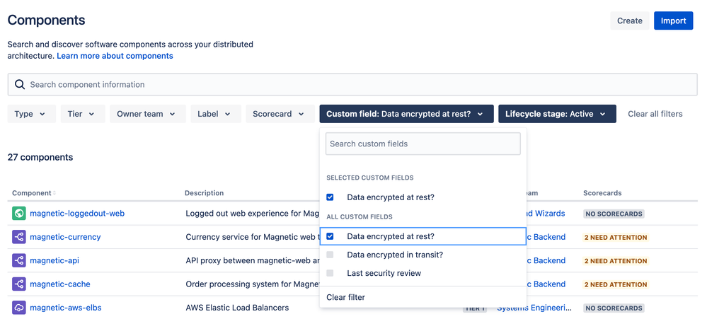Select highlighted Data encrypted at rest item
The image size is (707, 319).
(x=423, y=236)
